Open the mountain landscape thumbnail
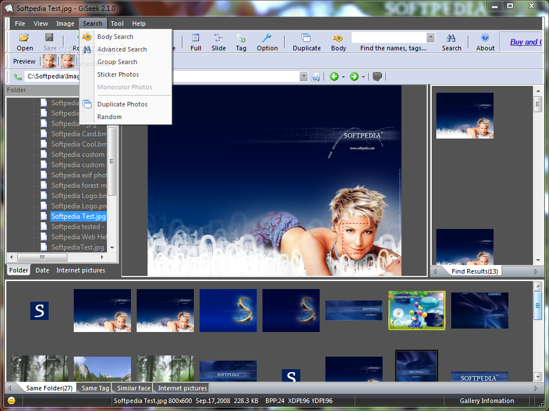This screenshot has height=411, width=549. pos(102,369)
